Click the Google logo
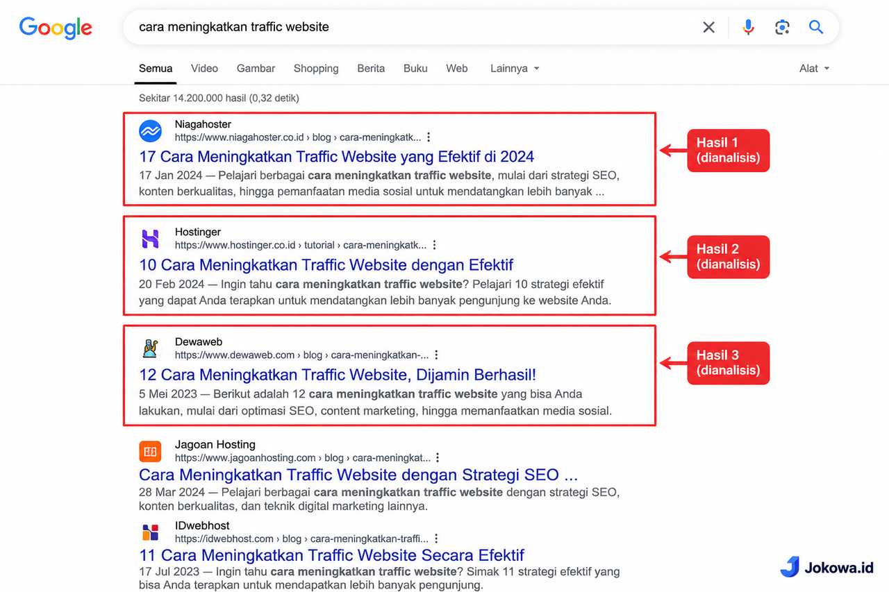889x592 pixels. 56,28
